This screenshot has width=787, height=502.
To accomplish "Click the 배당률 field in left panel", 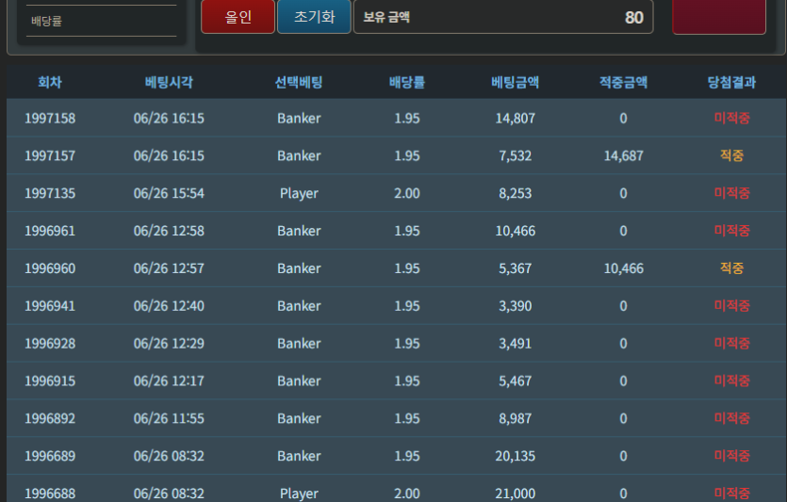I will click(102, 21).
